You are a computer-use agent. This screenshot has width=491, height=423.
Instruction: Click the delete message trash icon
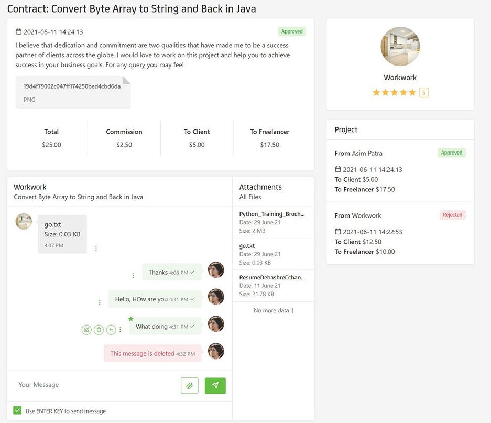click(99, 330)
